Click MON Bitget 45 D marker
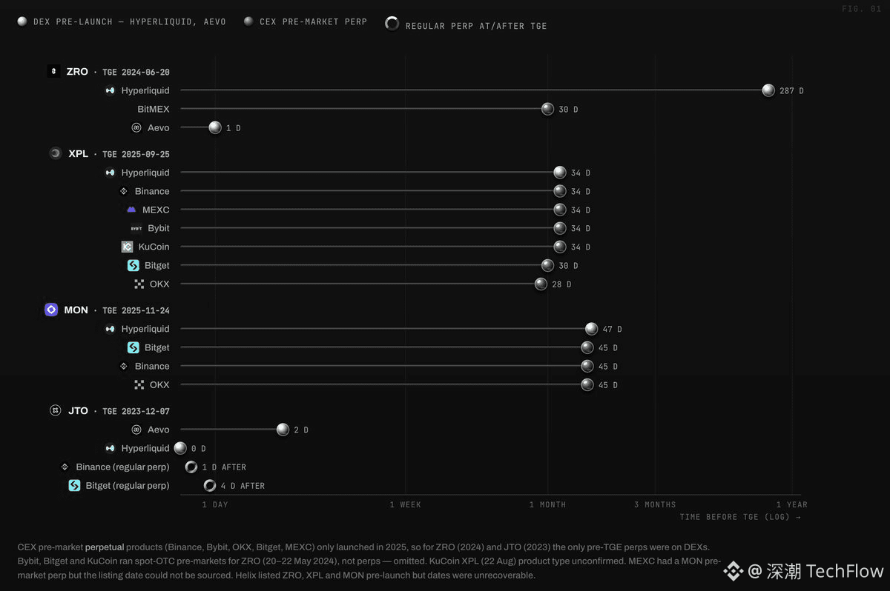890x591 pixels. click(x=587, y=347)
